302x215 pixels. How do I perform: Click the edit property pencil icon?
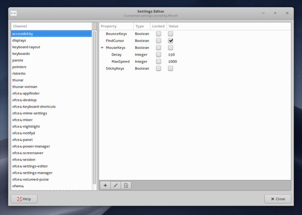(116, 185)
